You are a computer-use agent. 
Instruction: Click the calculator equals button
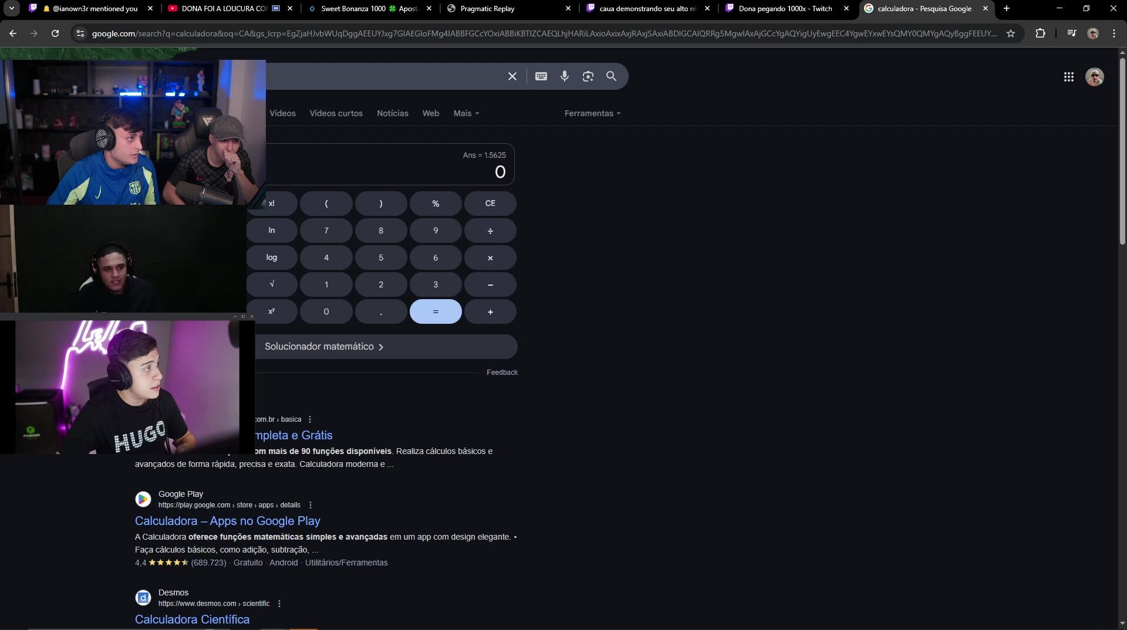[x=436, y=311]
